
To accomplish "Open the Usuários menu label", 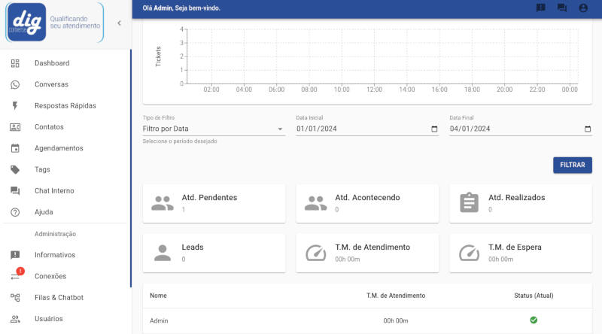I will pos(48,319).
